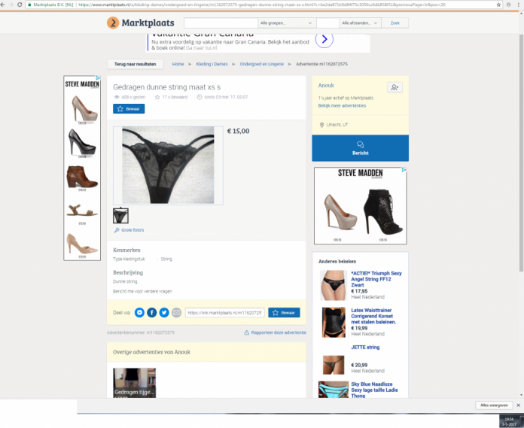
Task: Open the Kleding | Dames breadcrumb
Action: [212, 64]
